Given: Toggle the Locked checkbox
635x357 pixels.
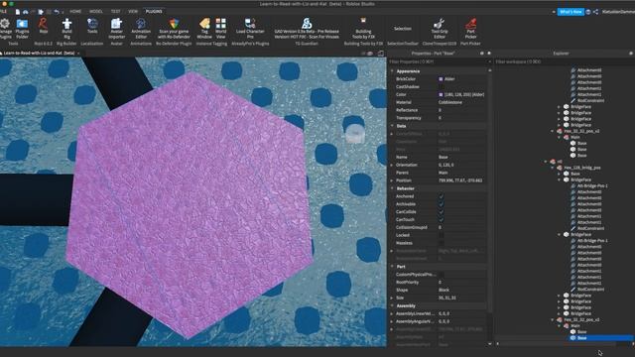Looking at the screenshot, I should click(x=441, y=235).
